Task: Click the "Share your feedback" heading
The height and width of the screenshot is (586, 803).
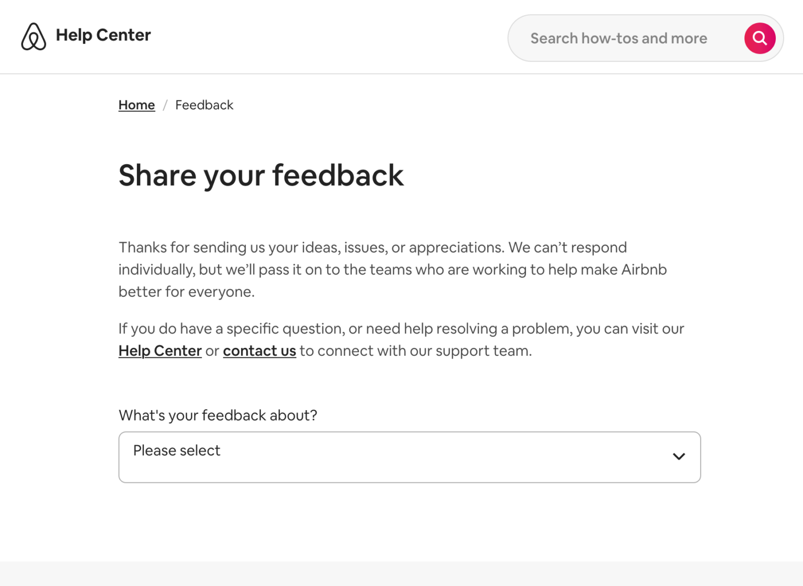Action: tap(261, 175)
